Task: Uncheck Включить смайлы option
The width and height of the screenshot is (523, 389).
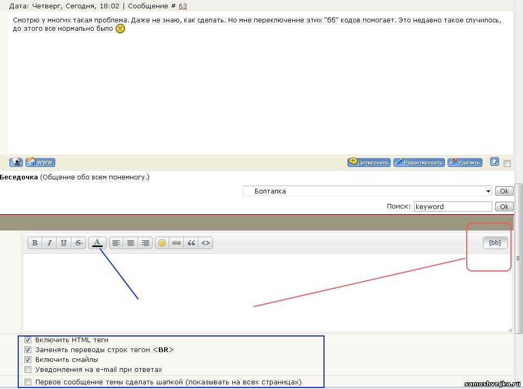Action: pos(28,360)
